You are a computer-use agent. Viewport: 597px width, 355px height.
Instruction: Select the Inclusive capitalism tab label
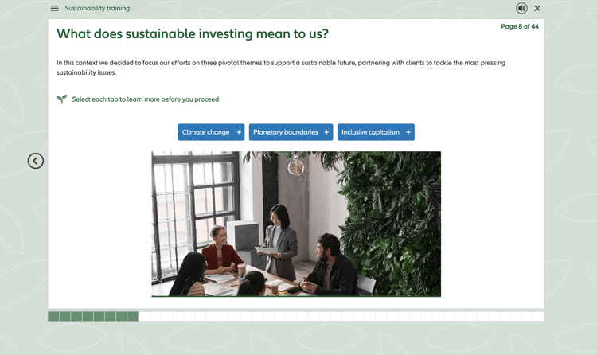coord(370,132)
